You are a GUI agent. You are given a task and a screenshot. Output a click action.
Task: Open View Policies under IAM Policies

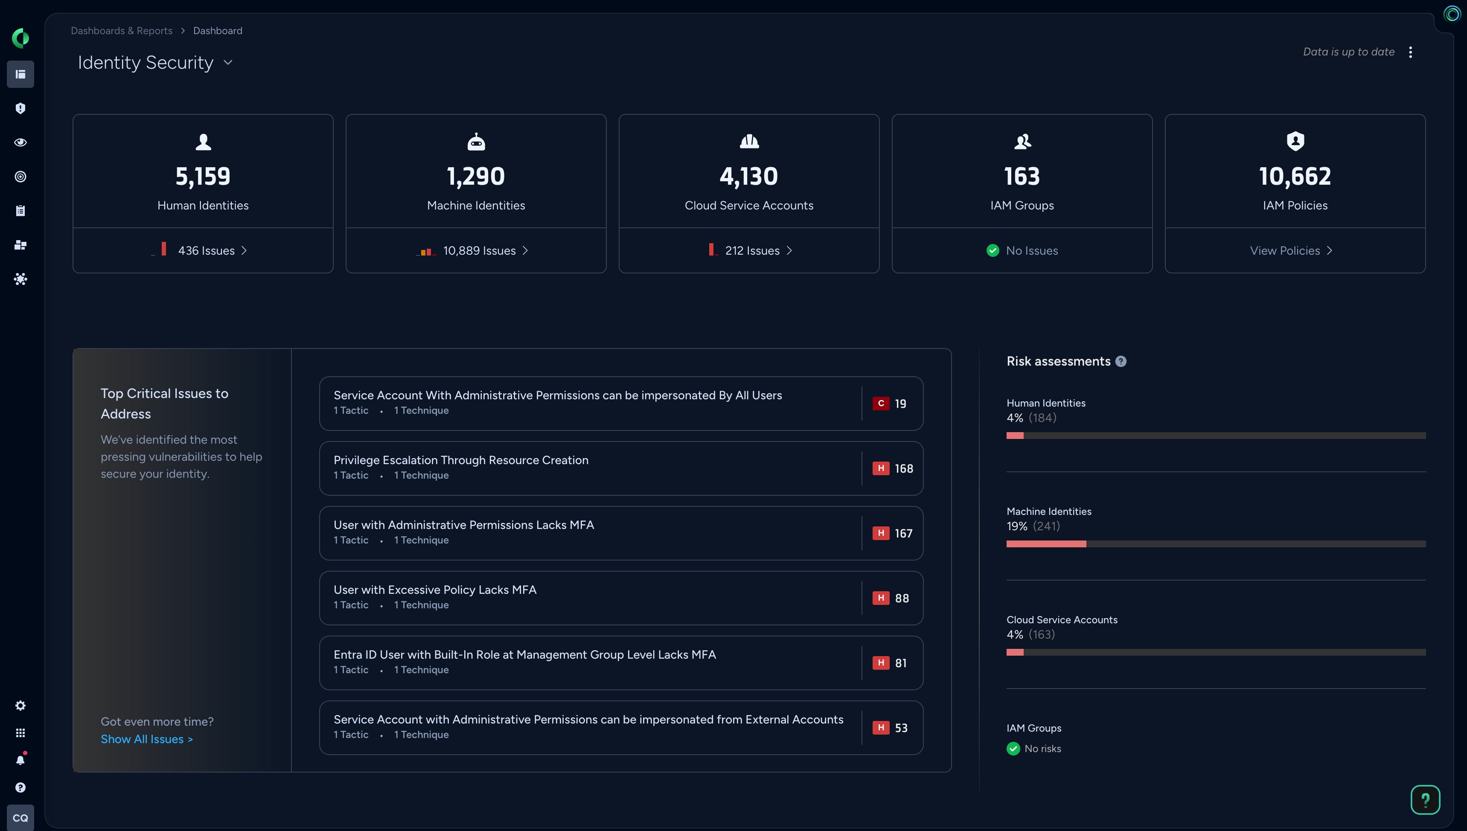tap(1291, 250)
